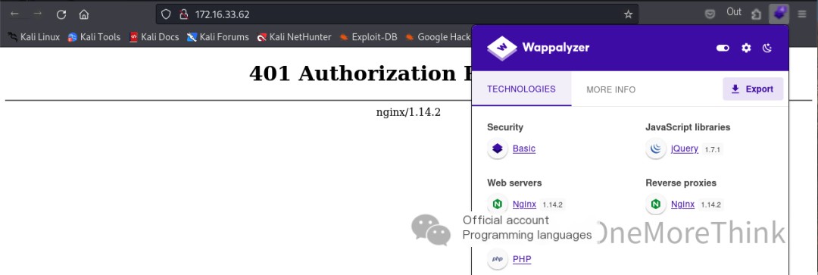
Task: Click the JavaScript libraries category heading
Action: pyautogui.click(x=688, y=127)
